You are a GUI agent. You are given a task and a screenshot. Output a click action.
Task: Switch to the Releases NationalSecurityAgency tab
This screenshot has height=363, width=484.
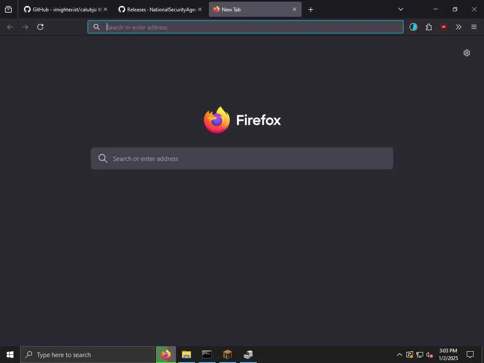(160, 9)
